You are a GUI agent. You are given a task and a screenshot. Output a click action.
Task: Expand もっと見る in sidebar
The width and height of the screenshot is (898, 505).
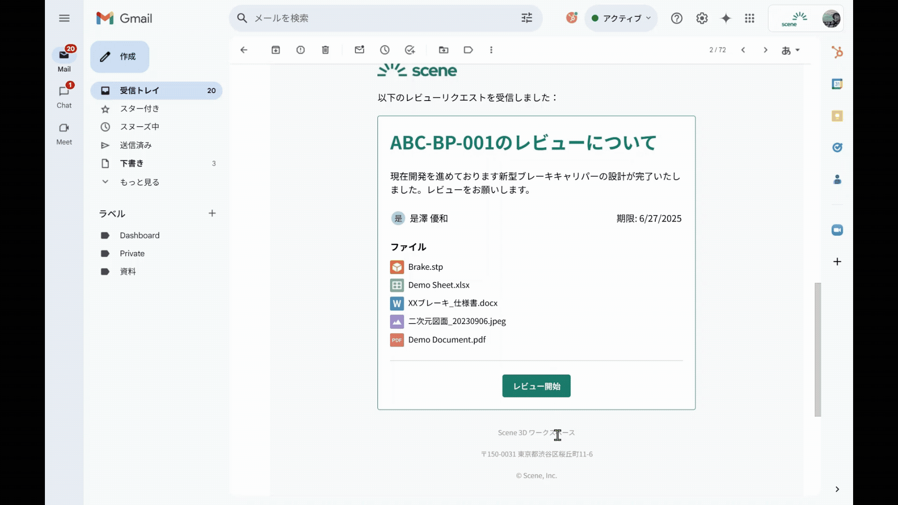coord(139,182)
